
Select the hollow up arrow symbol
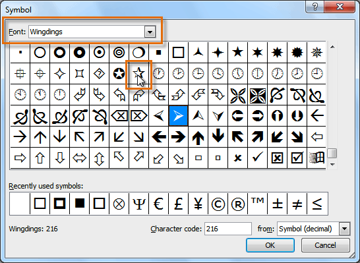(x=40, y=158)
